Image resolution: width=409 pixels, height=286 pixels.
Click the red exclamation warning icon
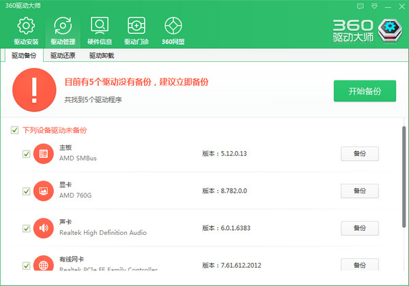coord(34,90)
